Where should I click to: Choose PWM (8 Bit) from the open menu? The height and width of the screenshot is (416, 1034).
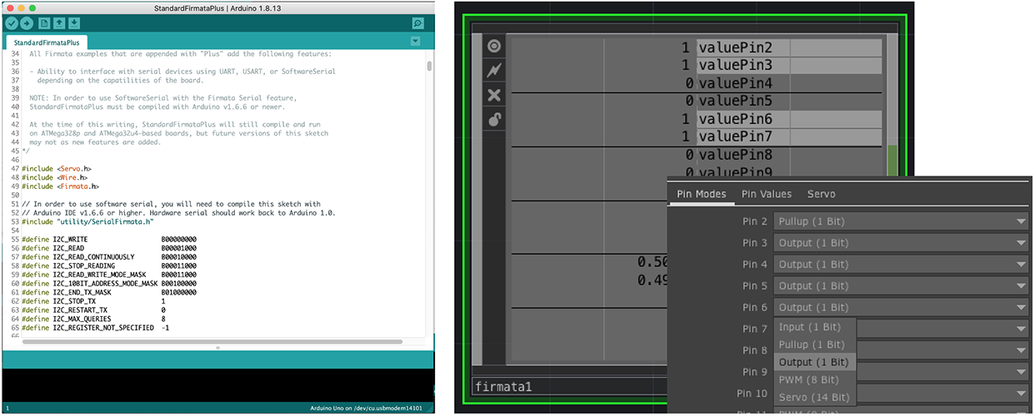coord(815,379)
